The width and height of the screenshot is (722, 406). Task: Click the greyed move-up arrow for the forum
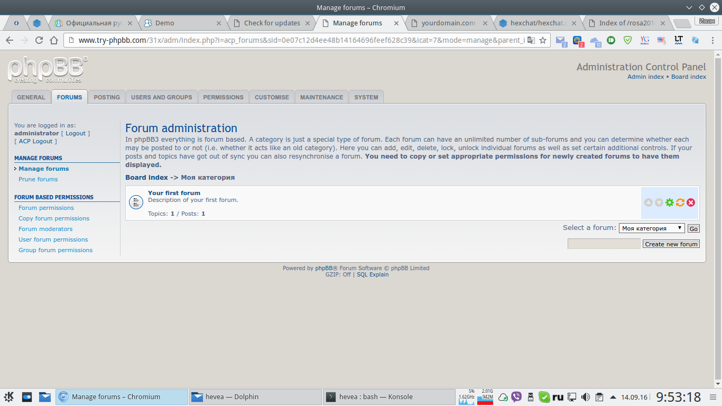[x=649, y=202]
